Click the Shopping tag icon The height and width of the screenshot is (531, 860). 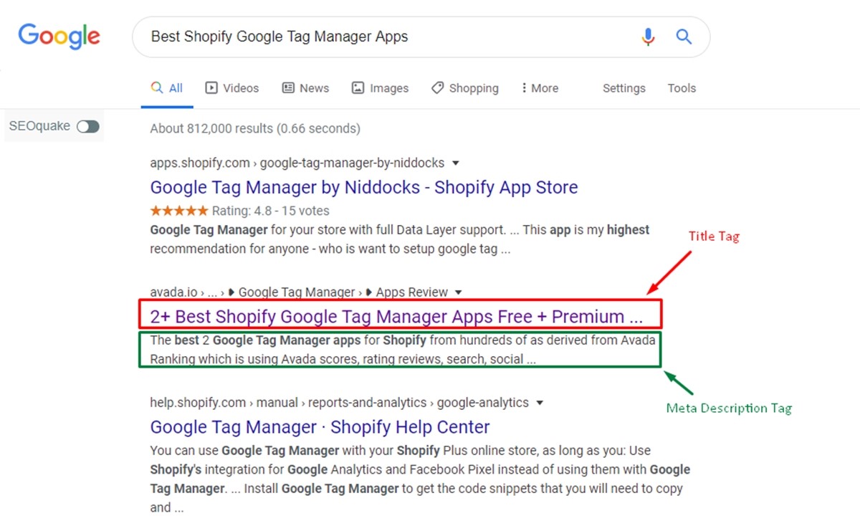[x=437, y=88]
